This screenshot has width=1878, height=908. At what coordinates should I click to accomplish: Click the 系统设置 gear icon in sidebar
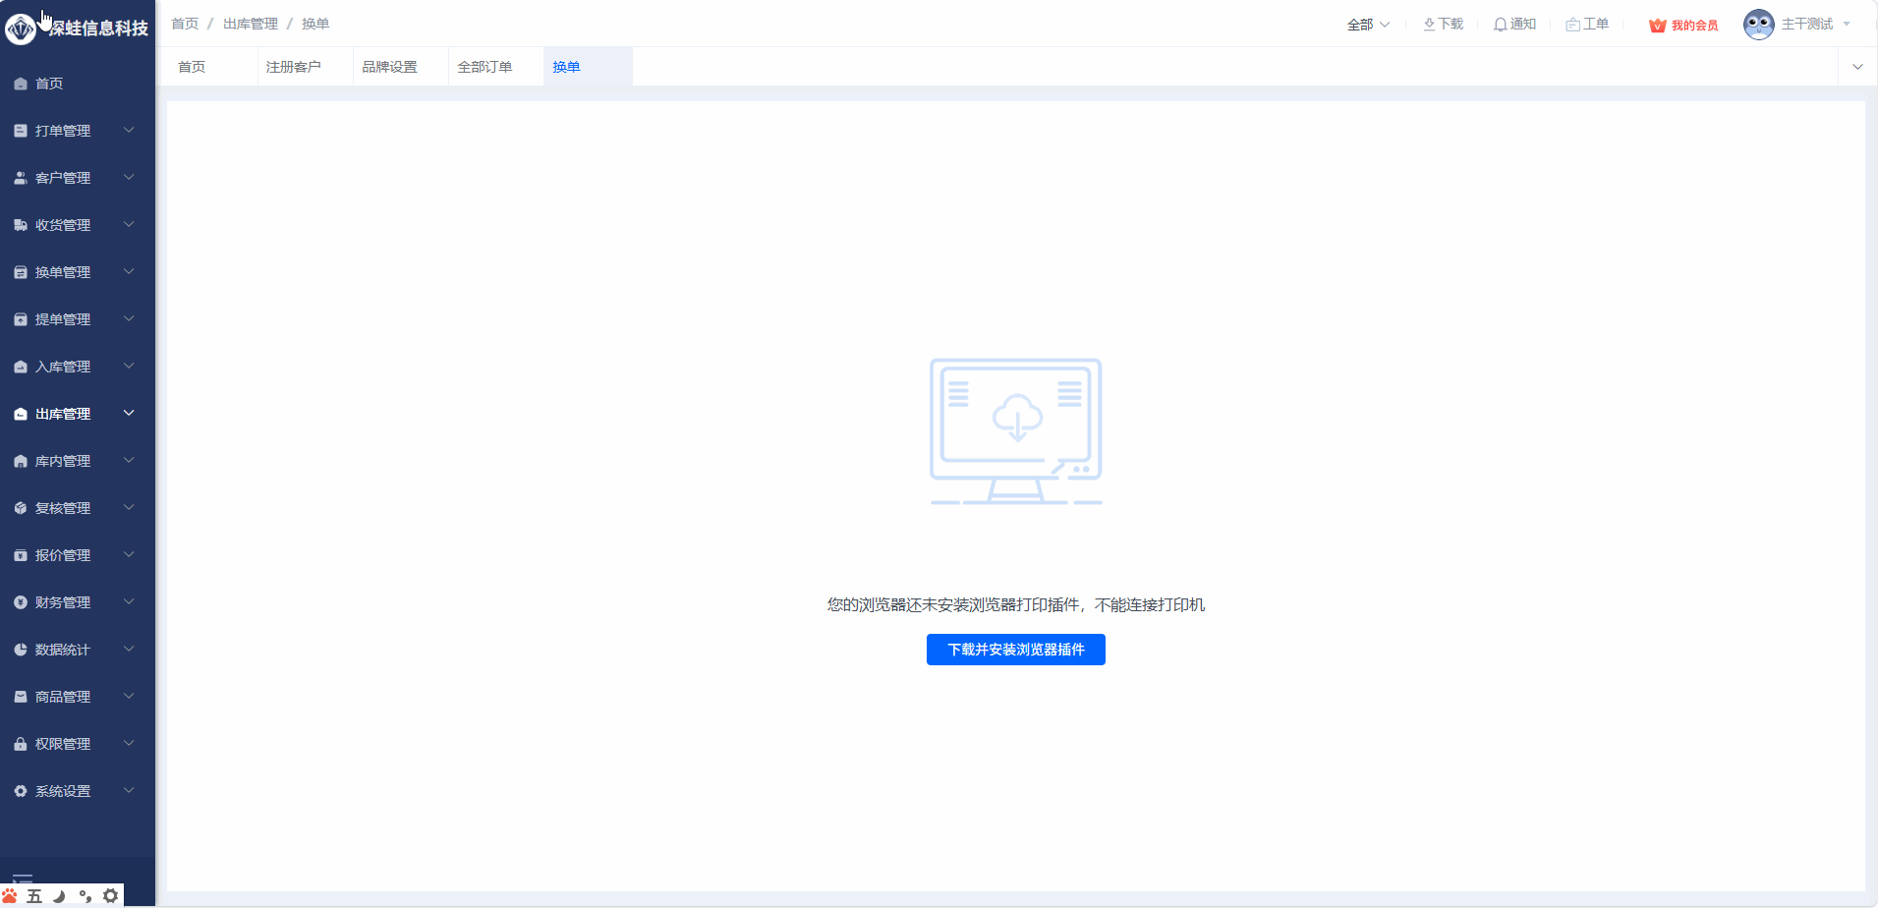click(x=21, y=791)
